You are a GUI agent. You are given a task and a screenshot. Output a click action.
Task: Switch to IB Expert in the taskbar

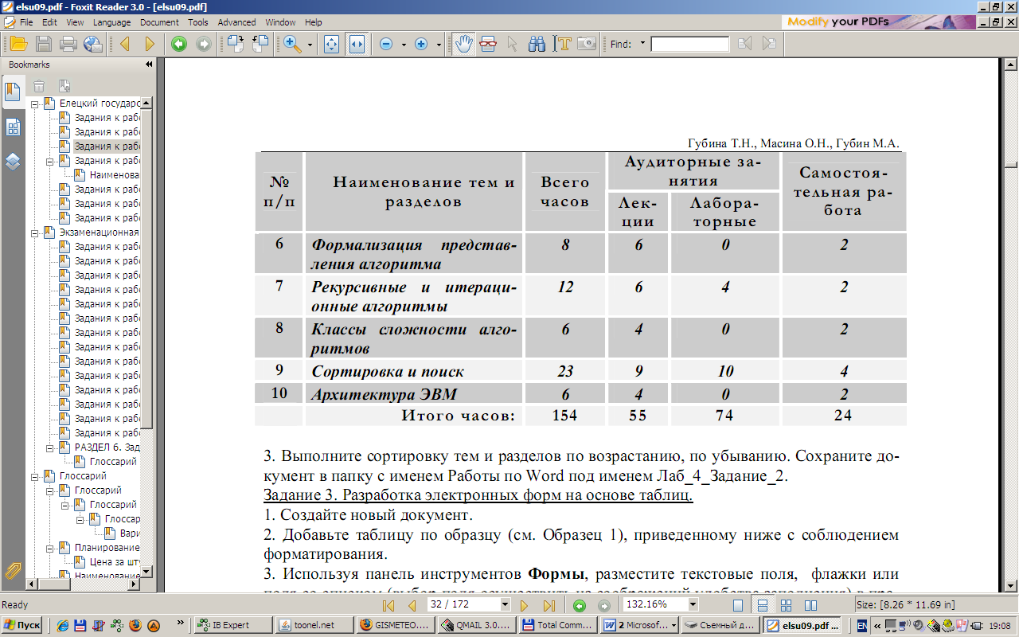tap(232, 625)
